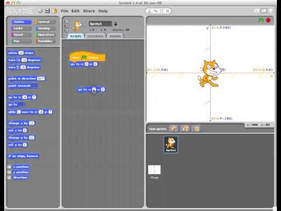Select the Operators block category

(45, 35)
